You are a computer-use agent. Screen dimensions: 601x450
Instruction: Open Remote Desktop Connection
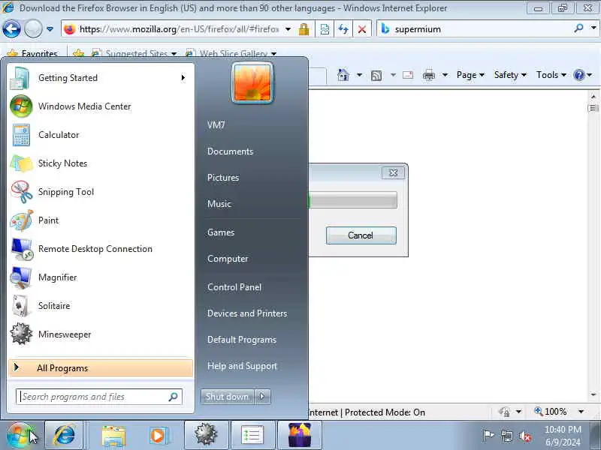[100, 249]
